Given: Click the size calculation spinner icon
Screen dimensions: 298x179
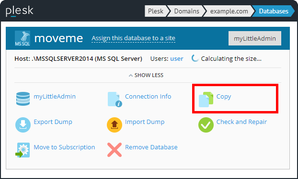Looking at the screenshot, I should [195, 58].
